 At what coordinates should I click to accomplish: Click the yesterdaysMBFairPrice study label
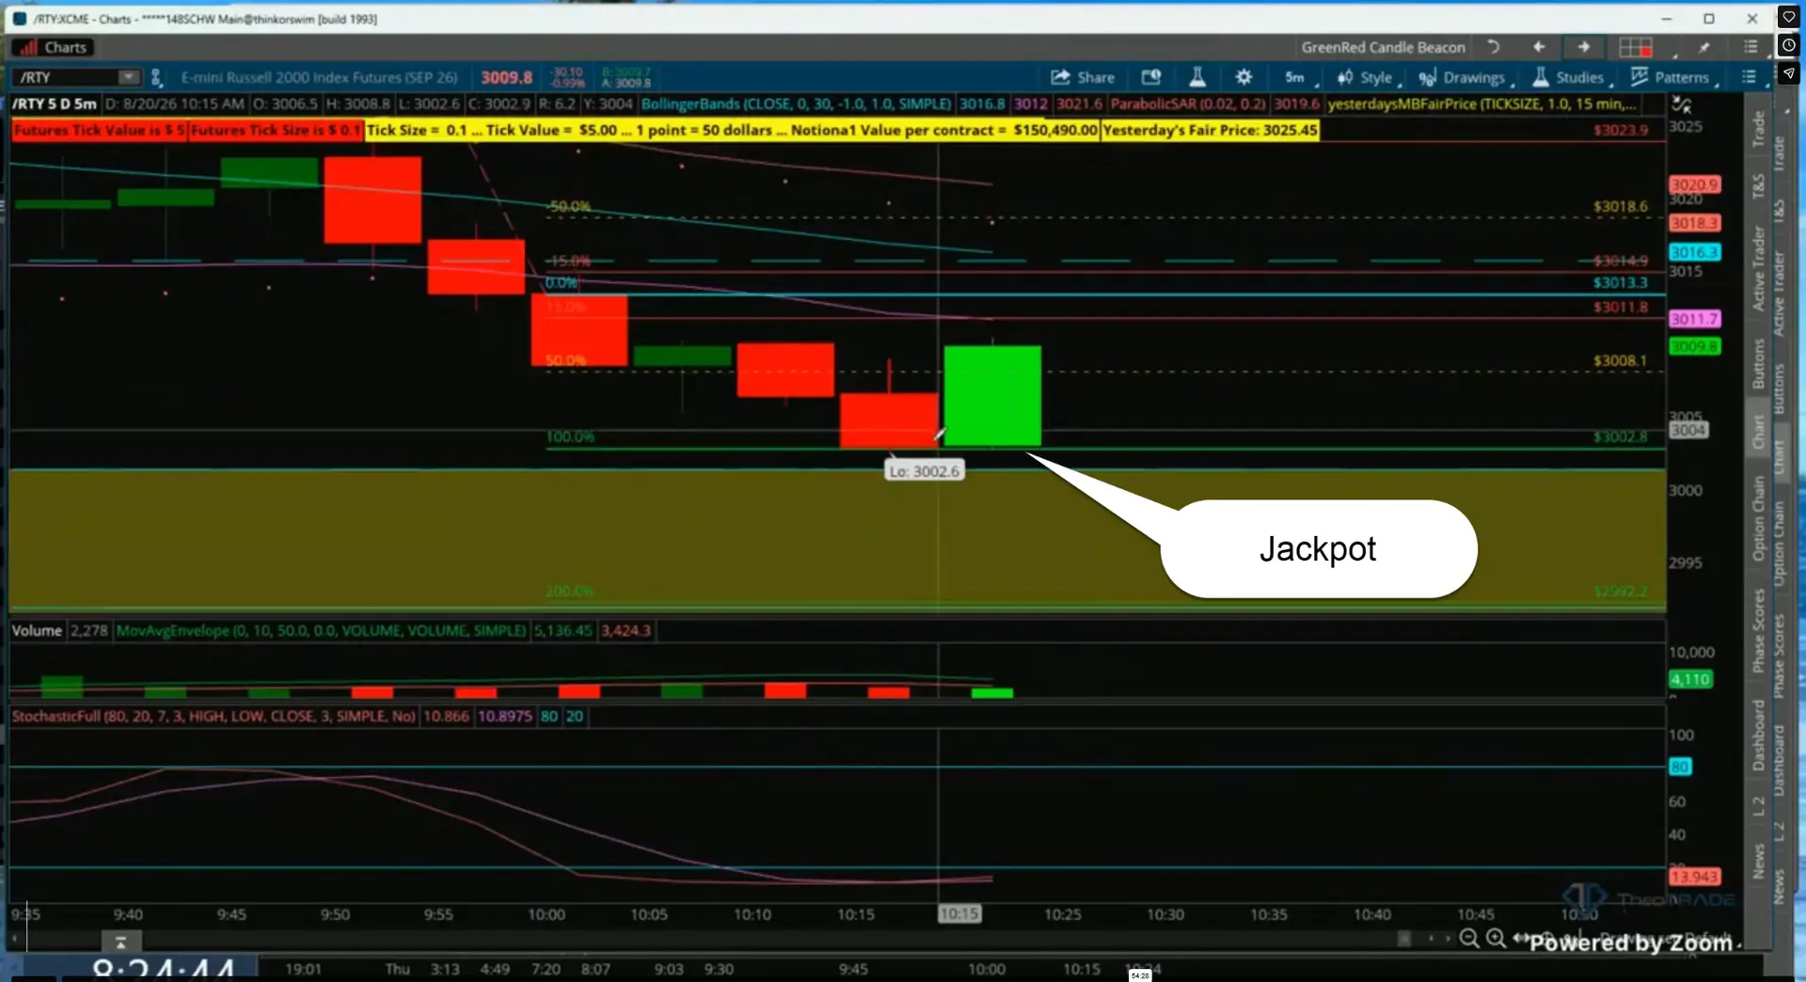pos(1481,103)
